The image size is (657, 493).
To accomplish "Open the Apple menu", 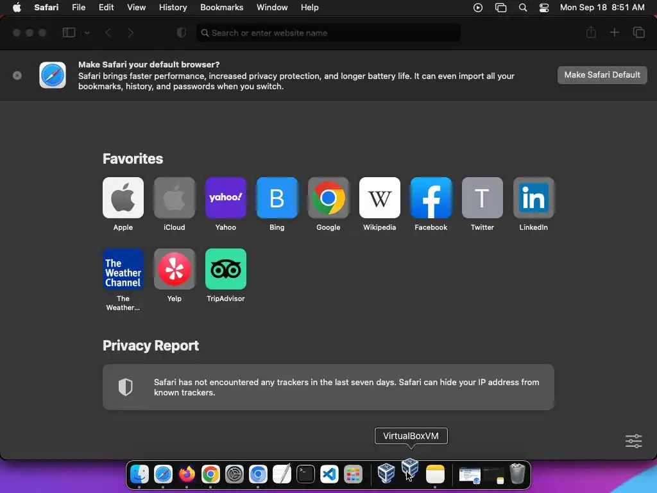I will pyautogui.click(x=17, y=8).
